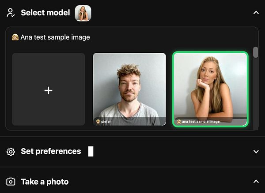Click the Set preferences heading text

[x=51, y=151]
